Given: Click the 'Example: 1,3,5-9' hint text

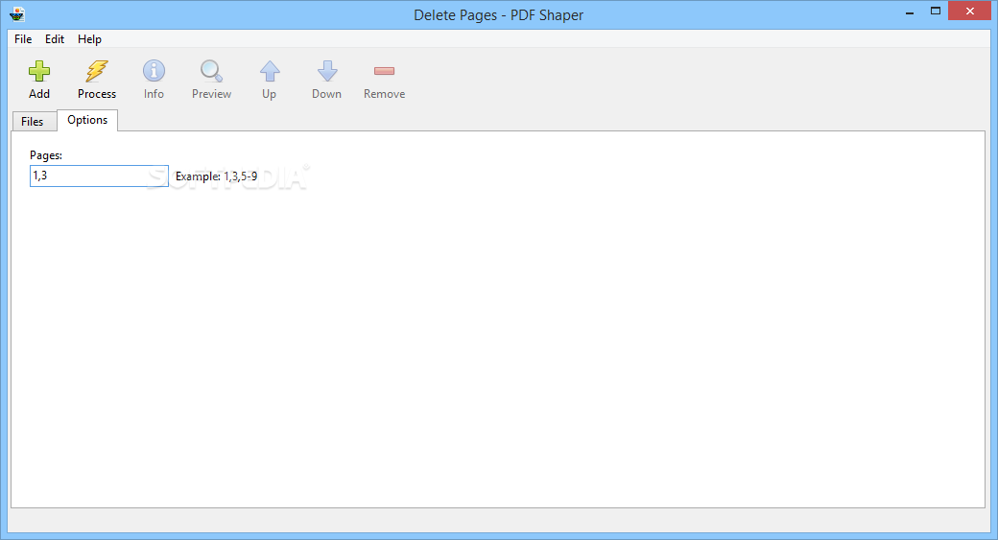Looking at the screenshot, I should [217, 176].
